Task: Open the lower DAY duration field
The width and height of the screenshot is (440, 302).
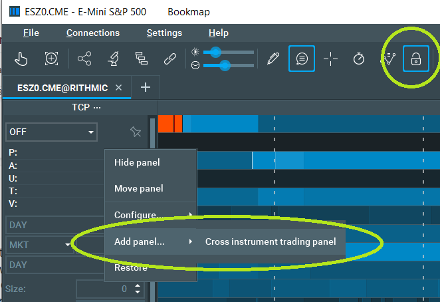Action: (x=55, y=265)
